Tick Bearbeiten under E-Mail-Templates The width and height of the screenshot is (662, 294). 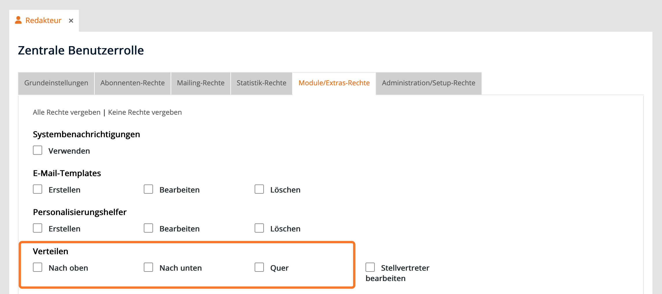(x=148, y=189)
